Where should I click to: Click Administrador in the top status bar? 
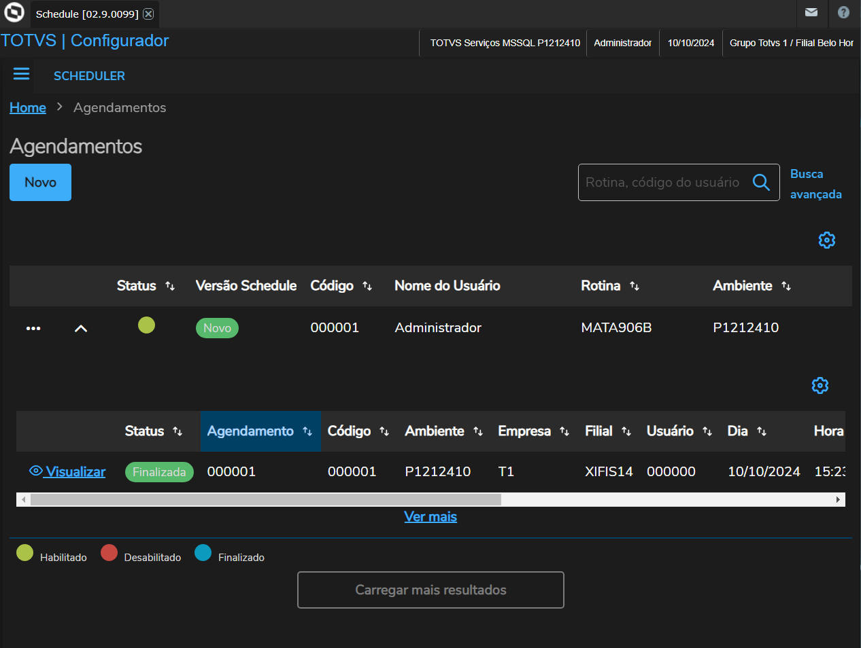[622, 43]
